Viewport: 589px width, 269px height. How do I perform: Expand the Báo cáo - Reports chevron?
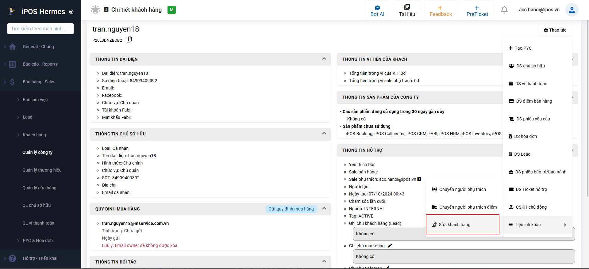tap(5, 64)
